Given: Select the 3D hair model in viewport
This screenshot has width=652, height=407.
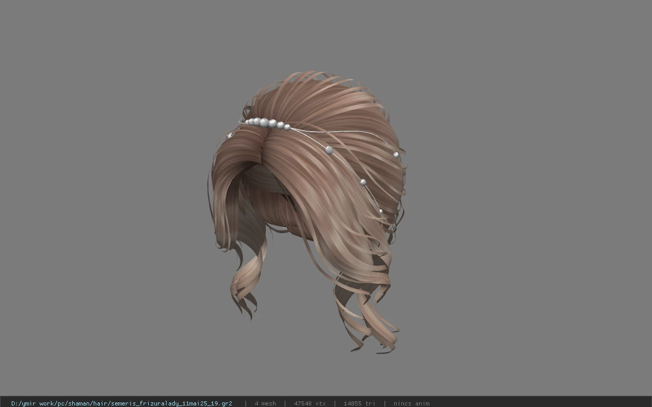Looking at the screenshot, I should pos(308,212).
